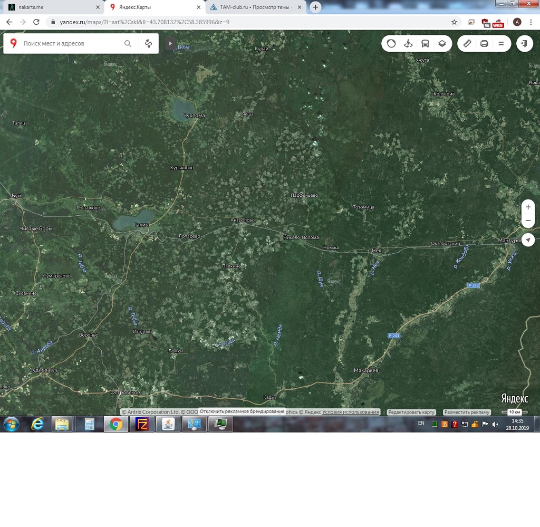The image size is (540, 527).
Task: Zoom out with the minus button
Action: pyautogui.click(x=528, y=221)
